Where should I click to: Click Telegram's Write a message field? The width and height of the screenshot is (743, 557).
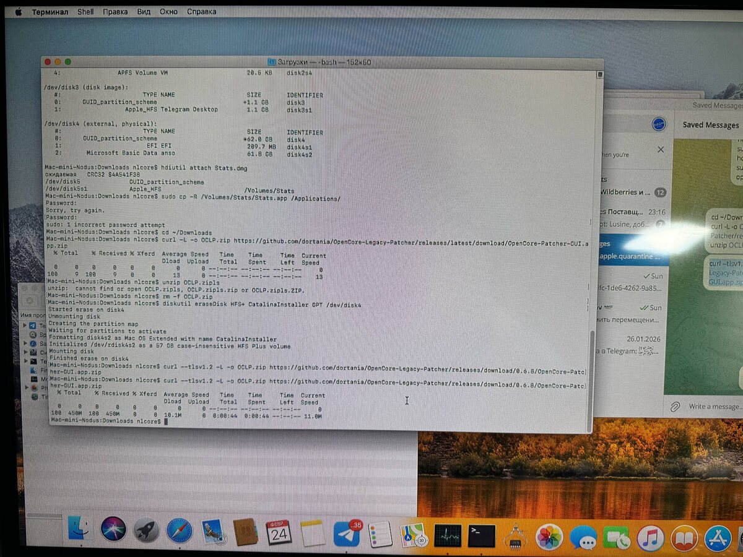pos(714,407)
